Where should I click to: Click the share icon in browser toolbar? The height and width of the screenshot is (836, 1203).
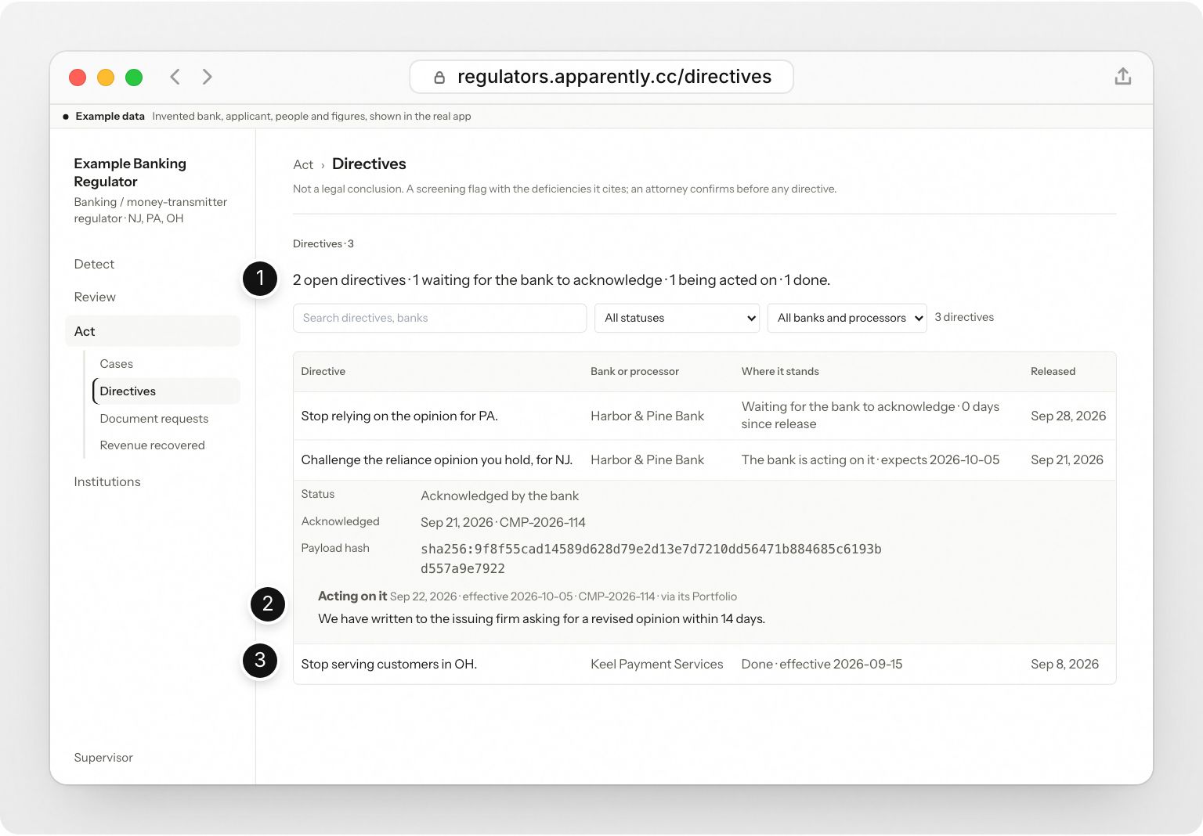click(1123, 76)
